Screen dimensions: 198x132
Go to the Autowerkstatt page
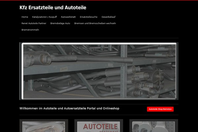click(x=68, y=17)
